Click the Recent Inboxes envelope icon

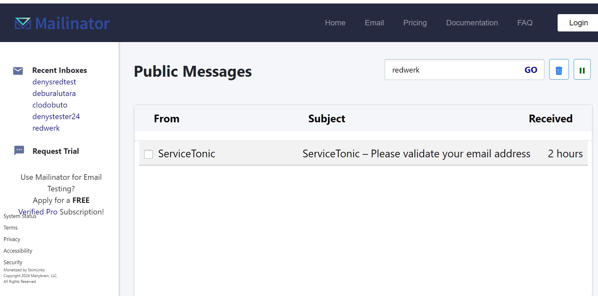[18, 71]
